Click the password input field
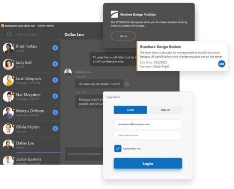The height and width of the screenshot is (189, 234). 148,136
